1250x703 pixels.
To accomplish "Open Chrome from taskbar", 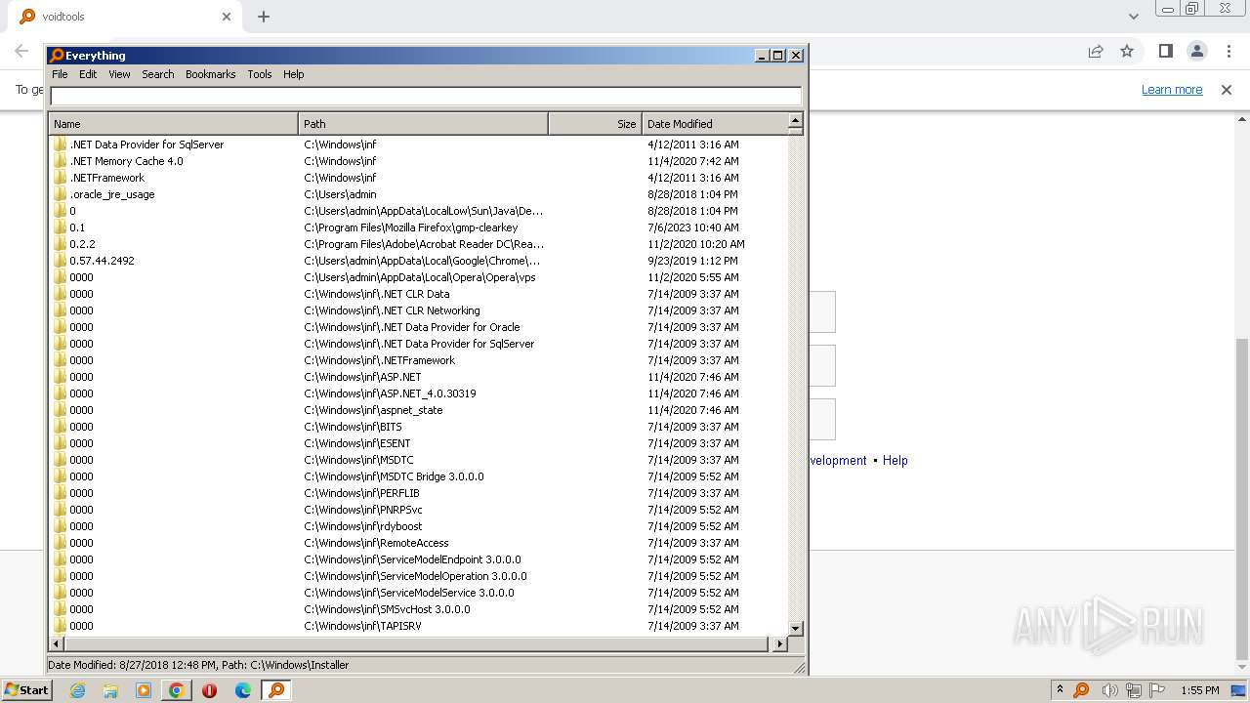I will pyautogui.click(x=177, y=690).
